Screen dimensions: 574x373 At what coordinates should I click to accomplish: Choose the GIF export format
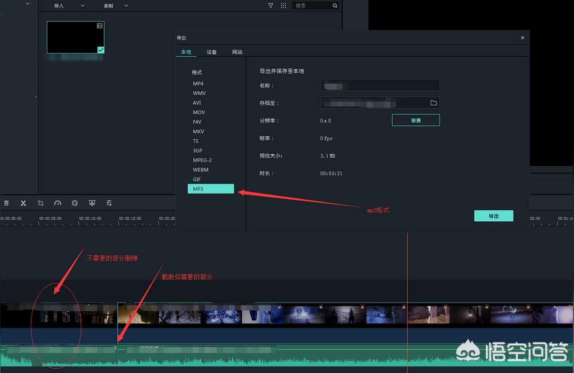click(197, 179)
